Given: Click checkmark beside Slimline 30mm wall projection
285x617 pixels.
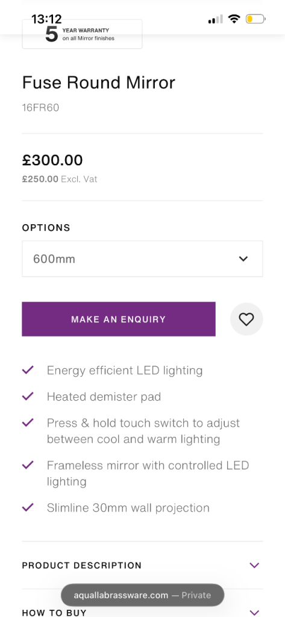Looking at the screenshot, I should [28, 507].
